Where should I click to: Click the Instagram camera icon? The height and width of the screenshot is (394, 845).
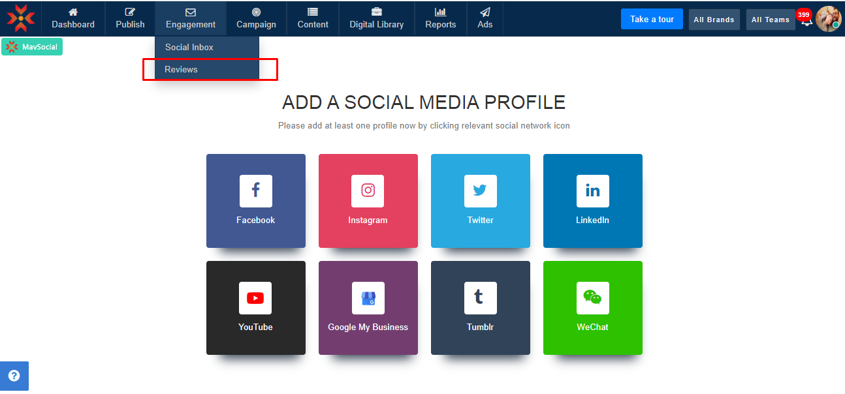click(368, 191)
